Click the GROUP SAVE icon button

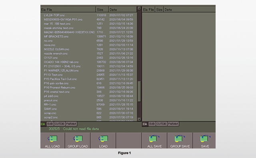180,140
